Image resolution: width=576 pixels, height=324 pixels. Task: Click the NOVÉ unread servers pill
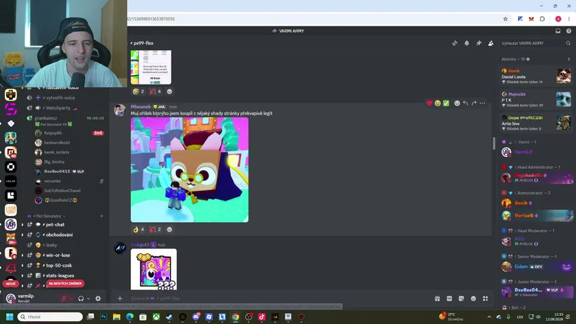click(11, 283)
